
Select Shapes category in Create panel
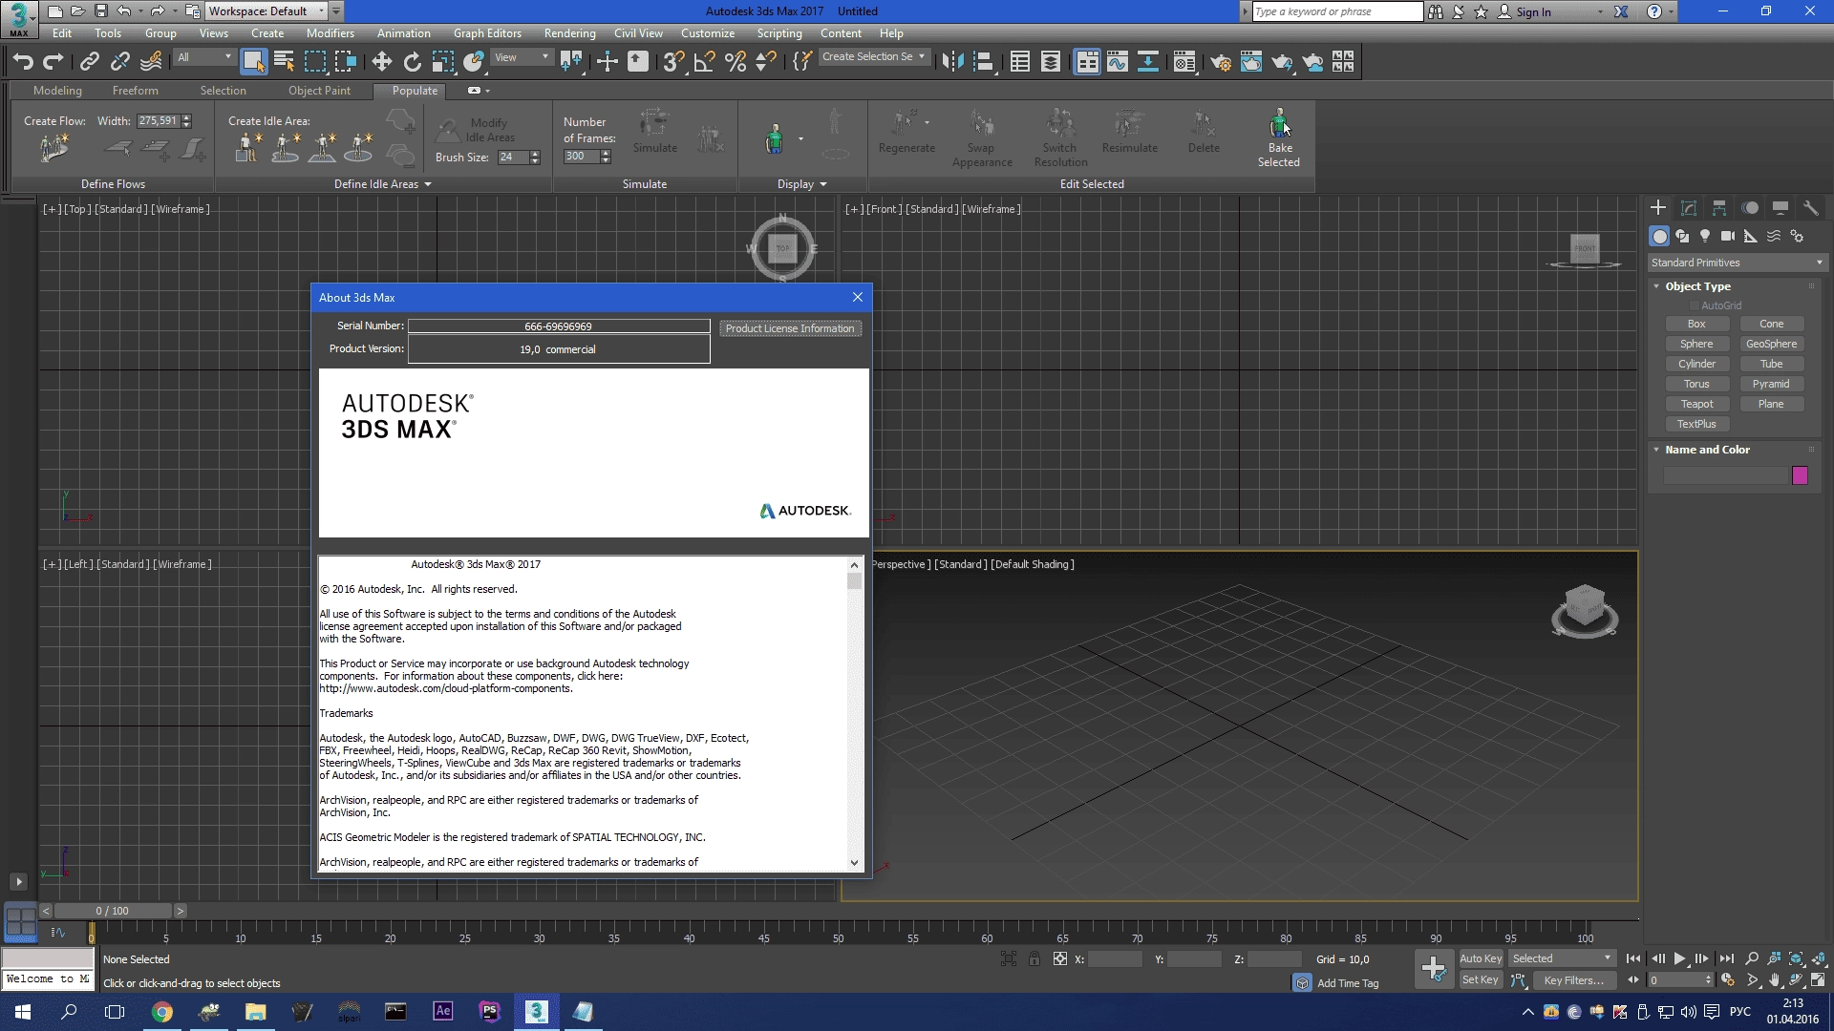pyautogui.click(x=1682, y=236)
